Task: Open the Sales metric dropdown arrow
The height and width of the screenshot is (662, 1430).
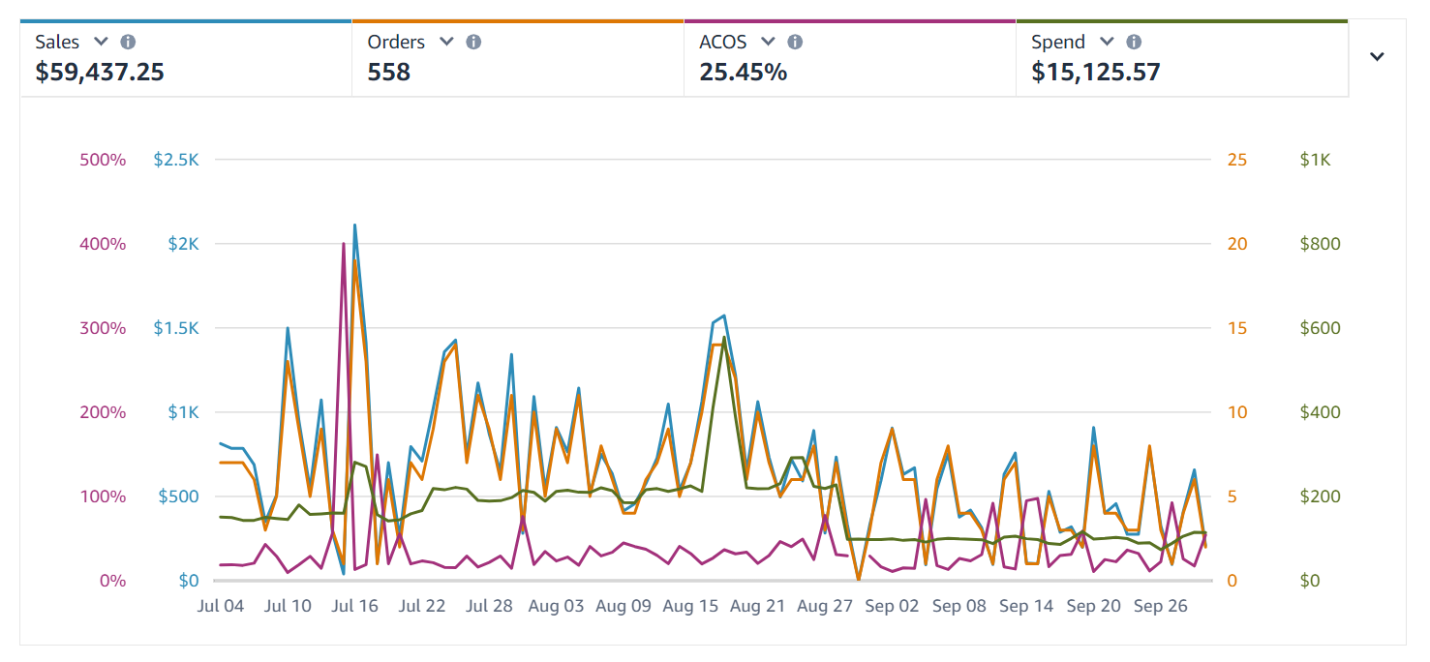Action: point(101,42)
